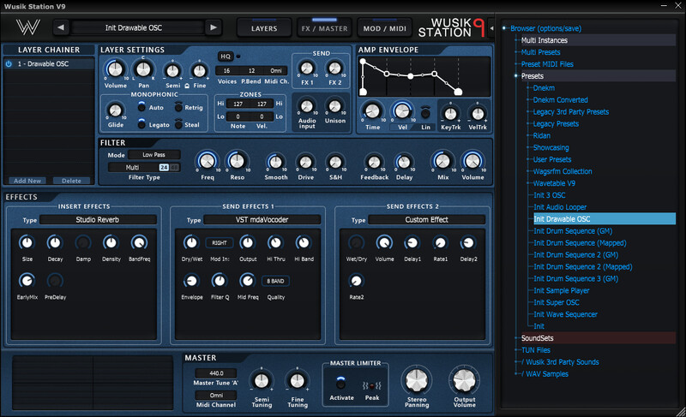Go to next preset with right arrow

point(214,27)
